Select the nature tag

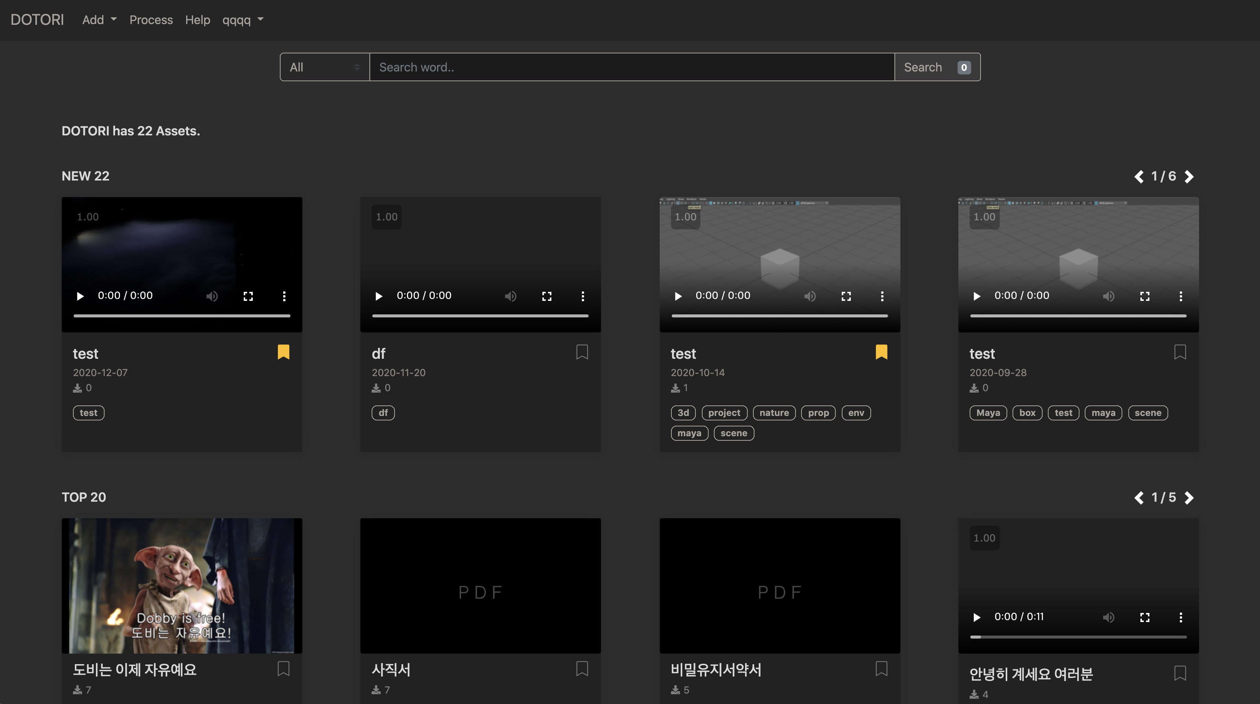[774, 413]
